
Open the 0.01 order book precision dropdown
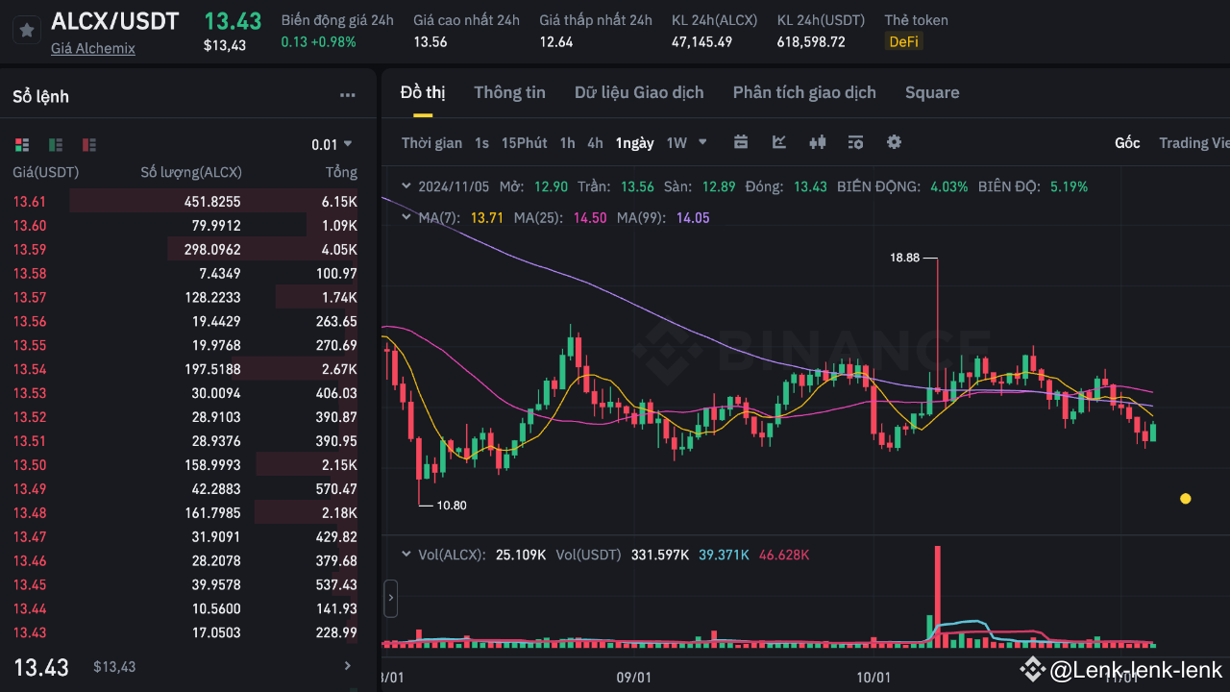332,143
